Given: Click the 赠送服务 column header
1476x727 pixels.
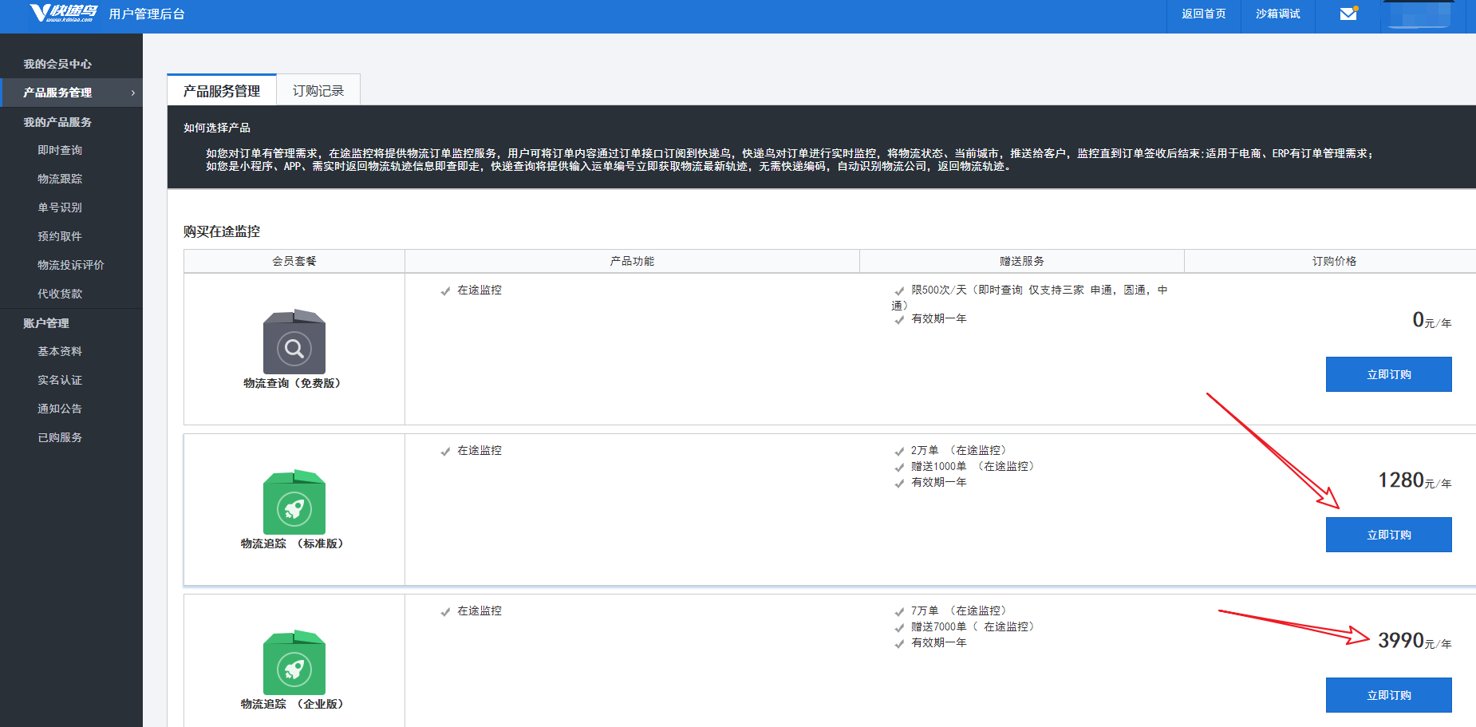Looking at the screenshot, I should pos(1022,261).
